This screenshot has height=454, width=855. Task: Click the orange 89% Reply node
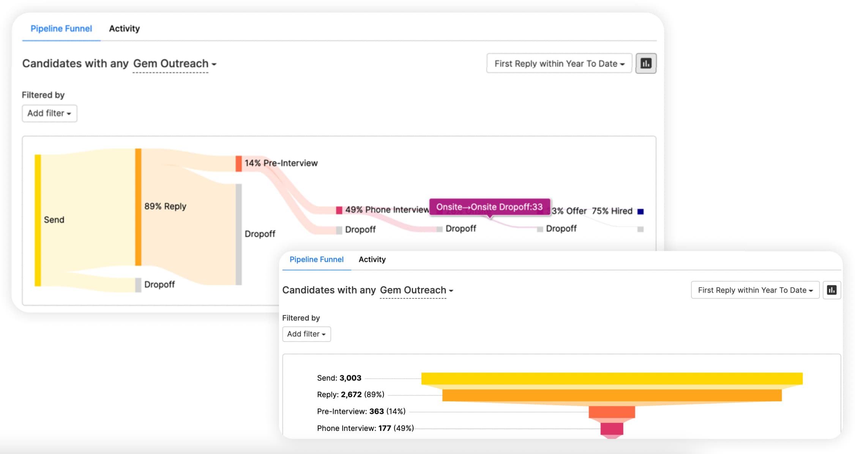click(138, 207)
